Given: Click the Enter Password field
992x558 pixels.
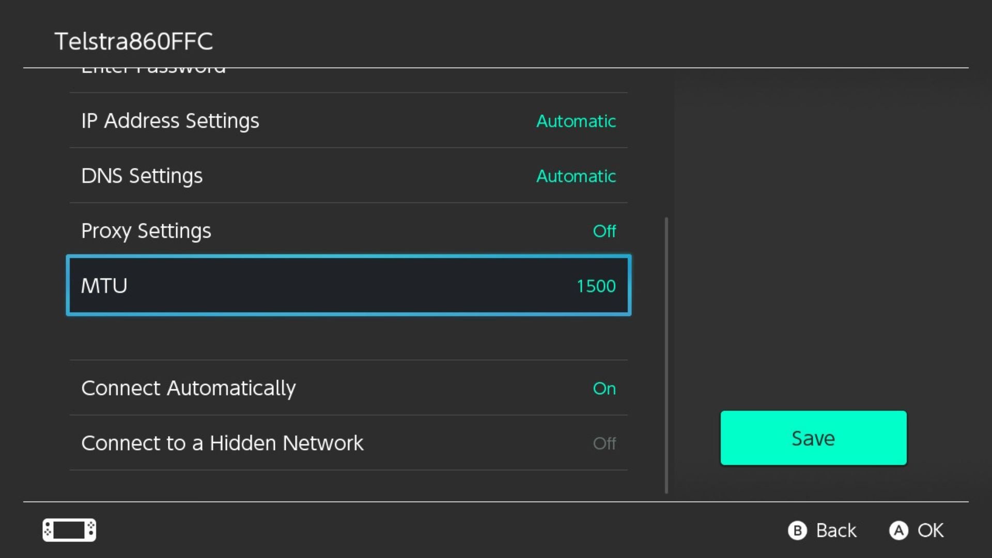Looking at the screenshot, I should point(152,70).
